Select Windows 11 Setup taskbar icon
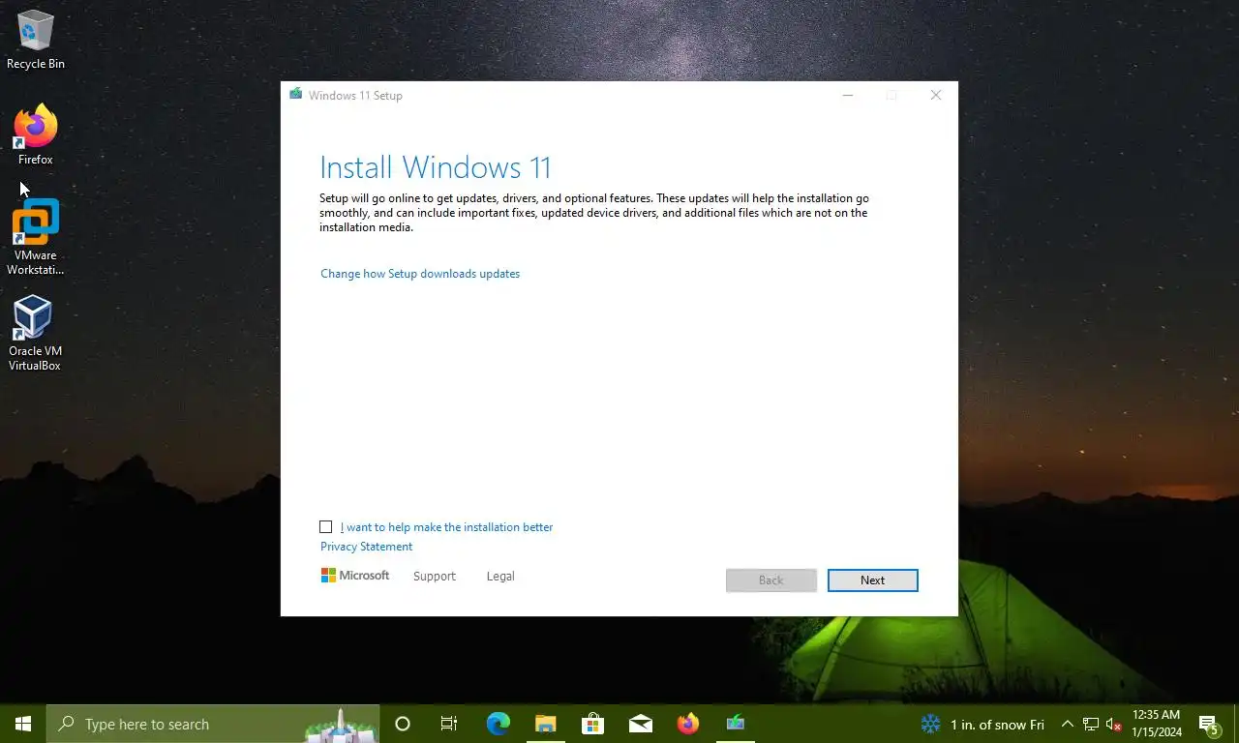Image resolution: width=1239 pixels, height=743 pixels. tap(736, 724)
